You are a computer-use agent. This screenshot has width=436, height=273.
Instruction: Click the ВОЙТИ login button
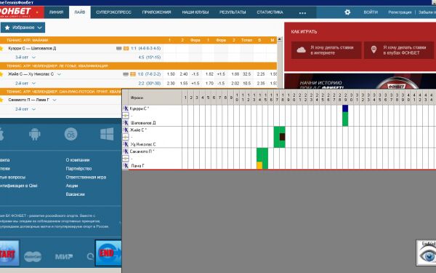click(x=371, y=12)
